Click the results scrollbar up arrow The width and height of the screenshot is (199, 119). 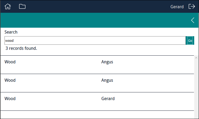196,58
